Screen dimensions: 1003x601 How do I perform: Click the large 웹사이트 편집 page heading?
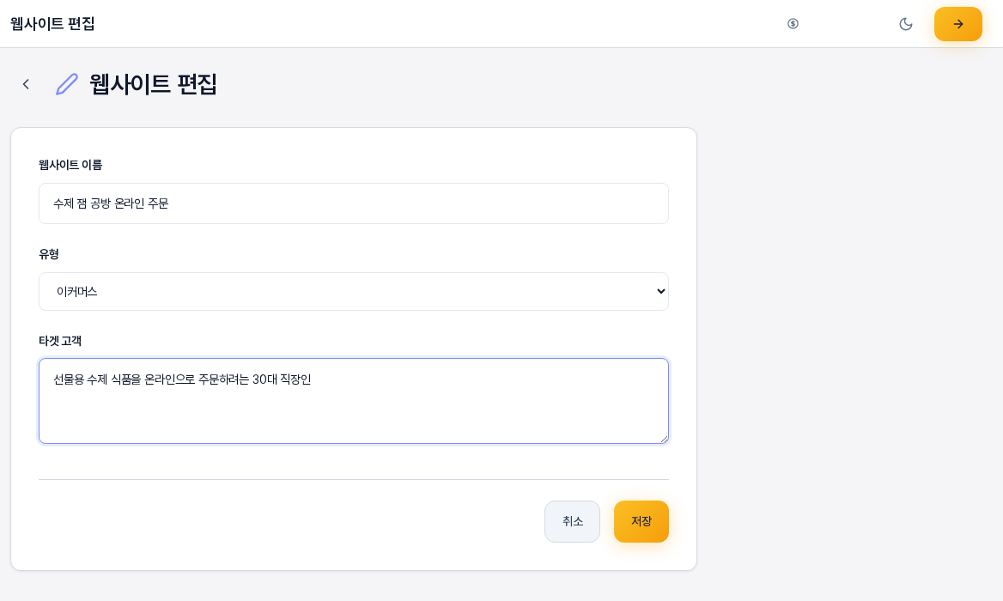coord(153,84)
